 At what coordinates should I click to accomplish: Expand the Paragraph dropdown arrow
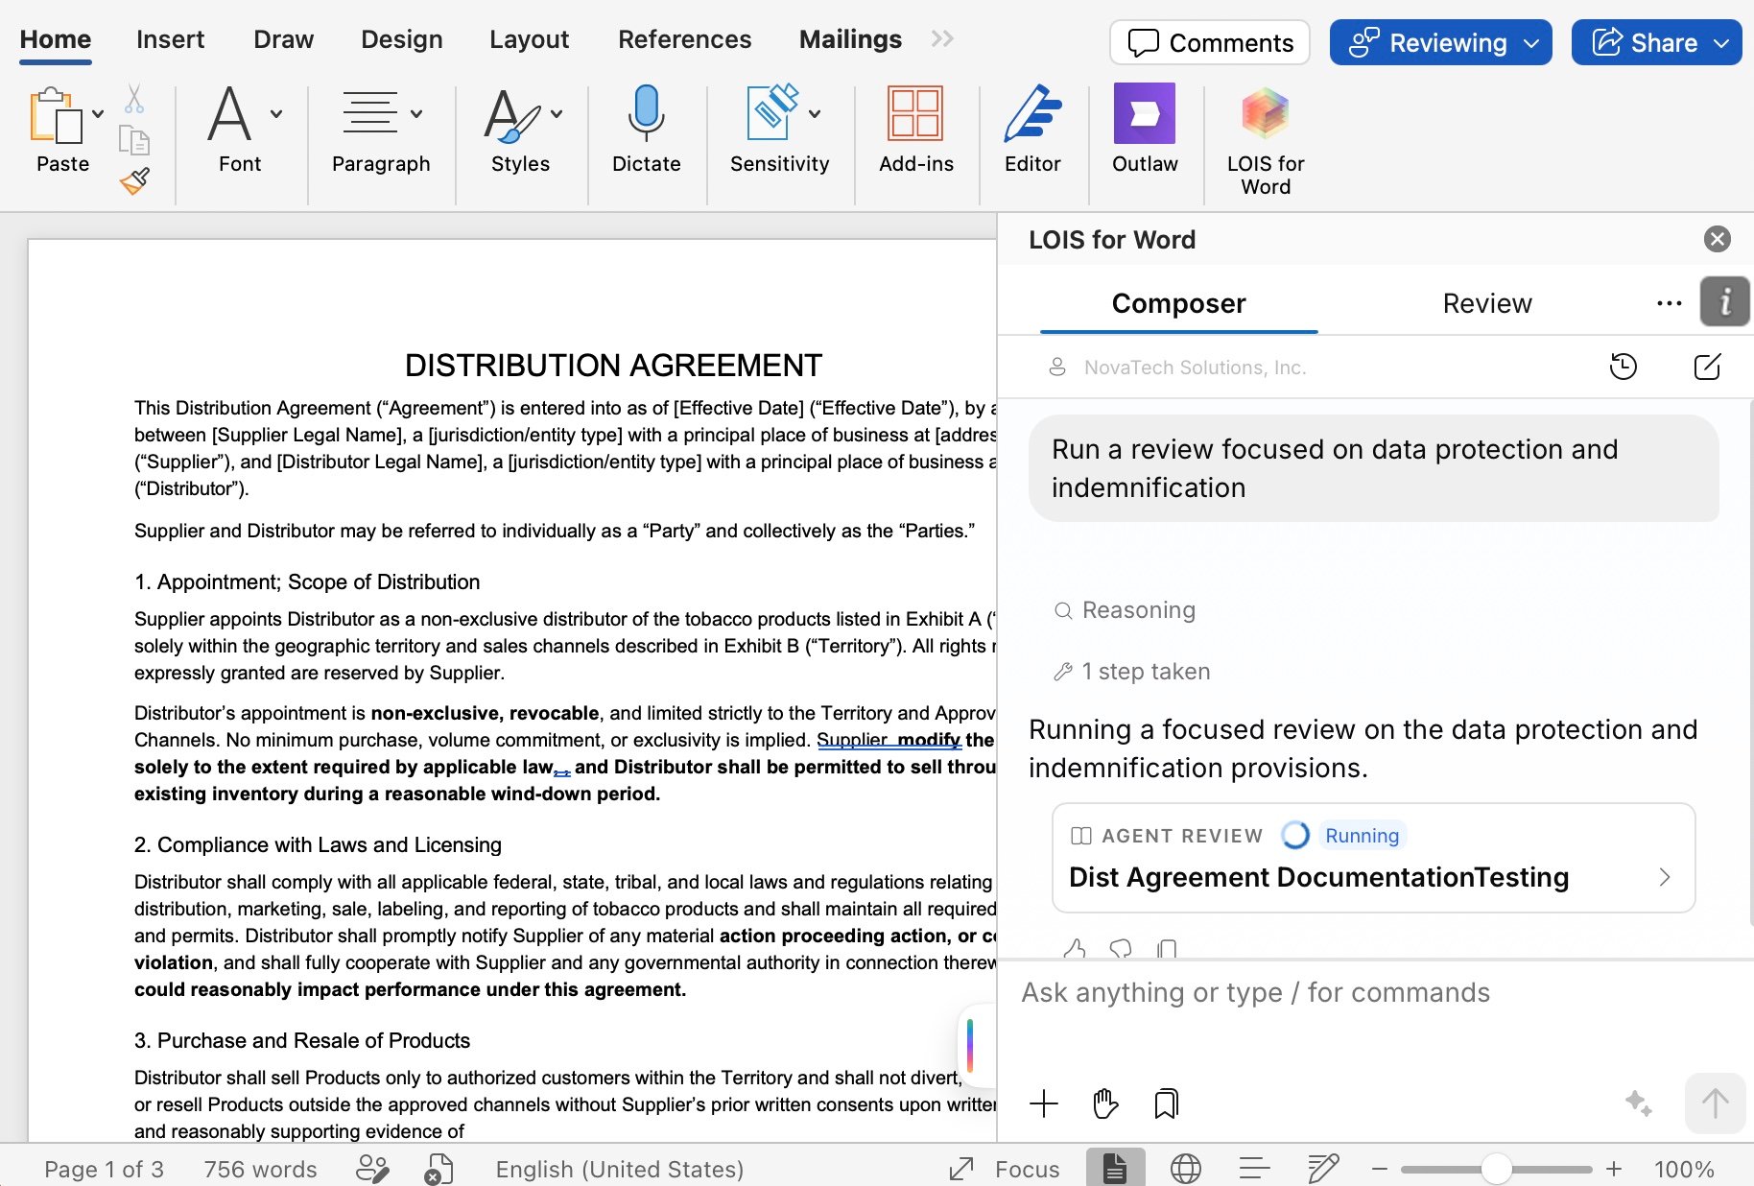tap(416, 113)
